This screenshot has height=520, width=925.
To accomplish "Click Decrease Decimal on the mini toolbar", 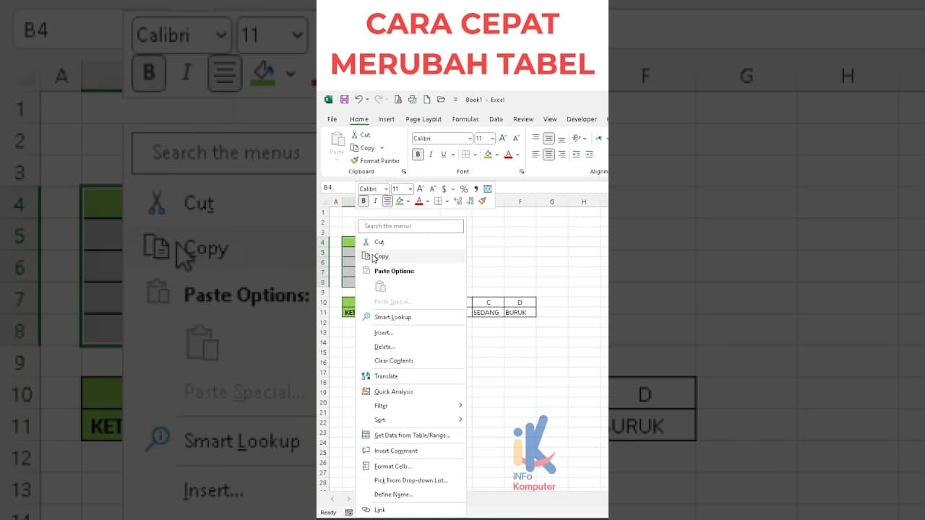I will 470,201.
